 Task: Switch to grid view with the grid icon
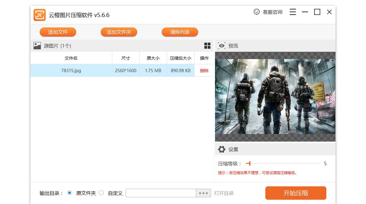pyautogui.click(x=207, y=46)
